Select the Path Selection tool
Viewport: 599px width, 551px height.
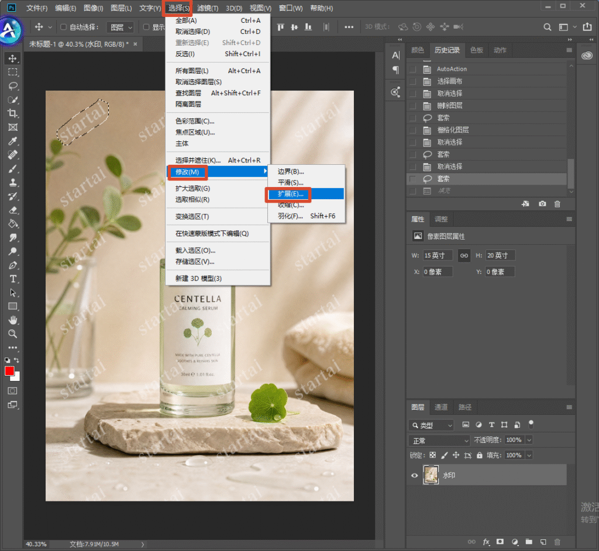coord(13,293)
